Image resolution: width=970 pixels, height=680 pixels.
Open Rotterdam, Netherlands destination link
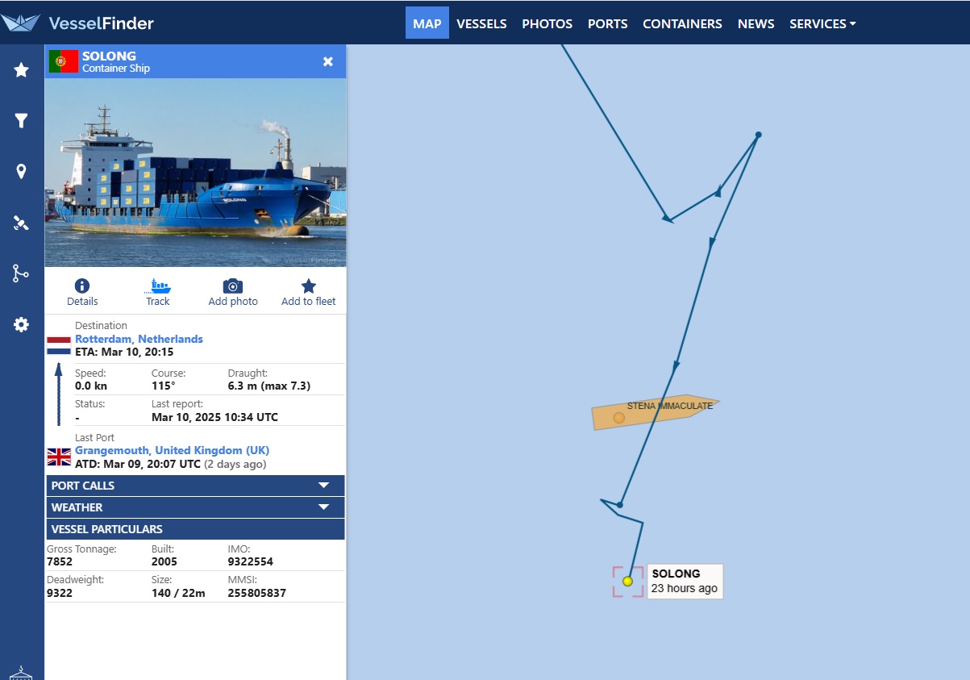(x=139, y=339)
